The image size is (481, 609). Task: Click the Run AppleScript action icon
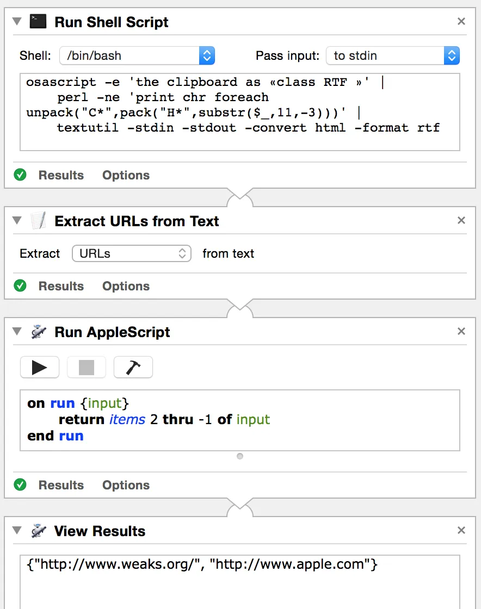tap(38, 332)
